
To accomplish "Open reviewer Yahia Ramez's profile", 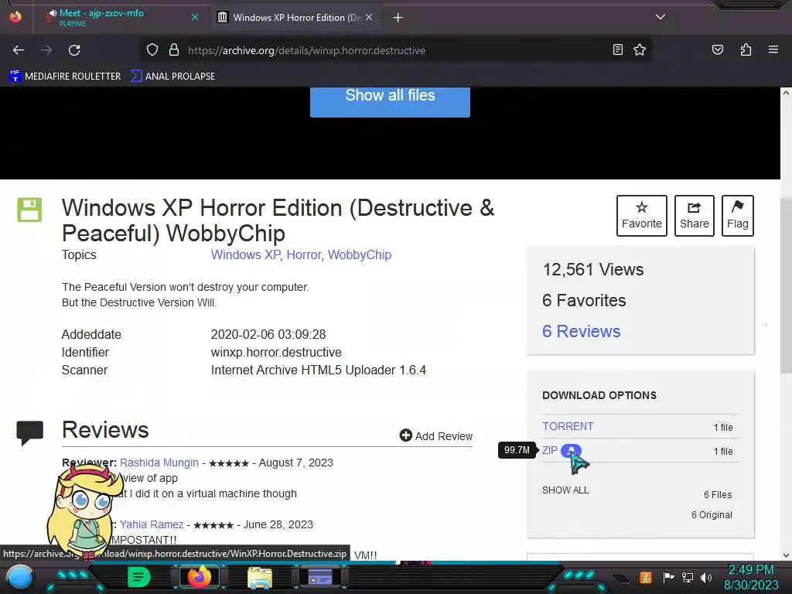I will pyautogui.click(x=152, y=524).
